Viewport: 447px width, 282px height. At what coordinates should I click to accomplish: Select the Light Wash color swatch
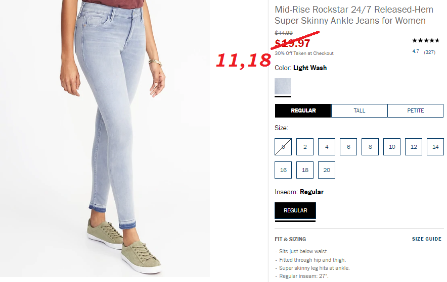click(283, 86)
